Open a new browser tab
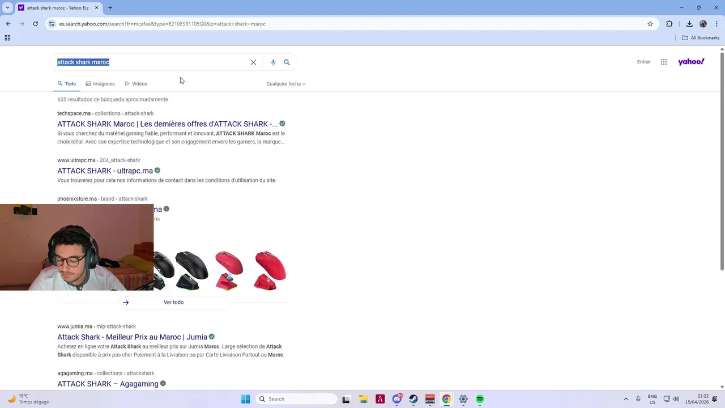 (x=110, y=7)
